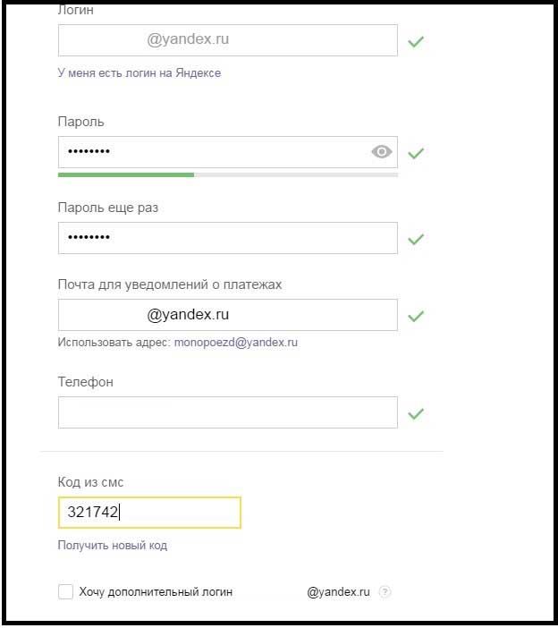Click checkmark next to Пароль еще раз
The height and width of the screenshot is (628, 558).
coord(416,239)
